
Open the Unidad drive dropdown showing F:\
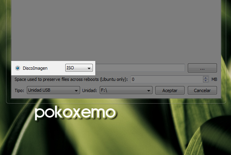click(x=126, y=90)
